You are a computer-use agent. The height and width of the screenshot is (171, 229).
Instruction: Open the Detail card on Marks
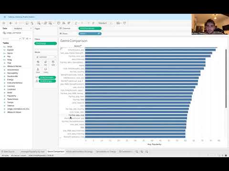click(38, 70)
